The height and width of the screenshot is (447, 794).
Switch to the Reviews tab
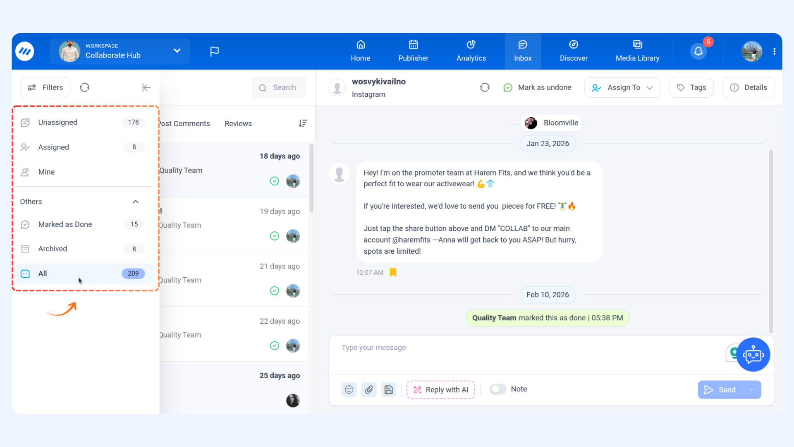pos(238,123)
